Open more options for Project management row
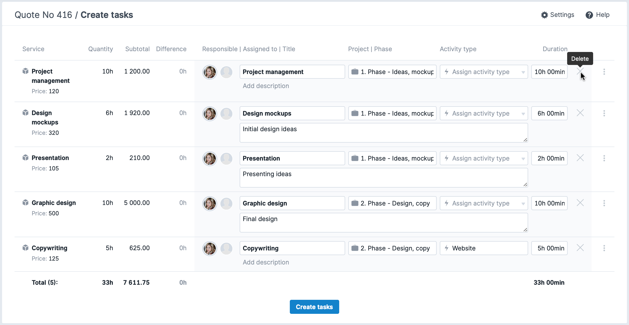 (604, 72)
